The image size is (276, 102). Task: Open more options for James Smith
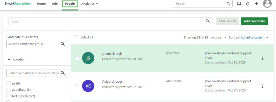tap(263, 58)
